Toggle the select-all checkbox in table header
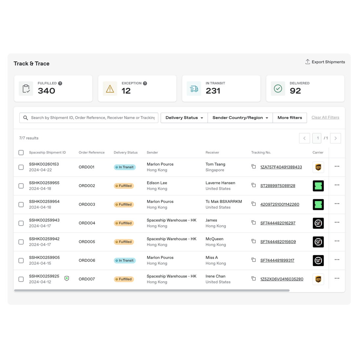Screen dimensions: 358x358 (x=21, y=152)
